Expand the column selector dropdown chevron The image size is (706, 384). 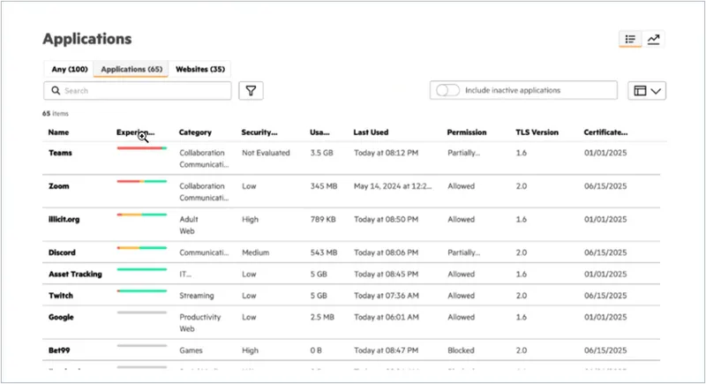pos(656,91)
